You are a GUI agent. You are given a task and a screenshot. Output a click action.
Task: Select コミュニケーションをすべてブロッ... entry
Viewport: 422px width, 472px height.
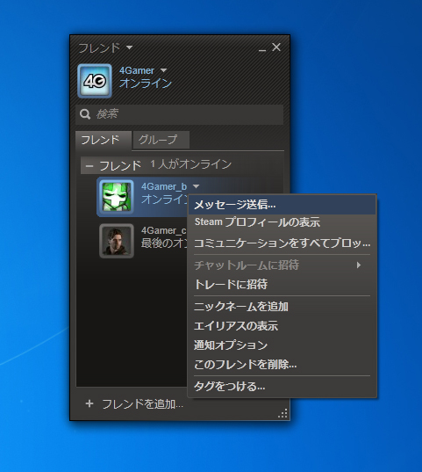pyautogui.click(x=282, y=243)
